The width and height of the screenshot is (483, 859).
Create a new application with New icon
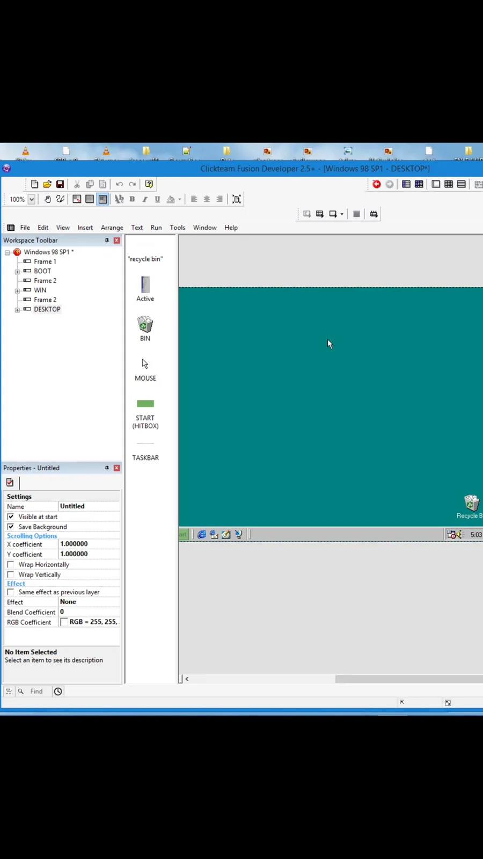pyautogui.click(x=34, y=184)
